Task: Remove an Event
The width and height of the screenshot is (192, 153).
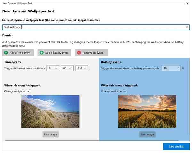Action: [x=91, y=53]
